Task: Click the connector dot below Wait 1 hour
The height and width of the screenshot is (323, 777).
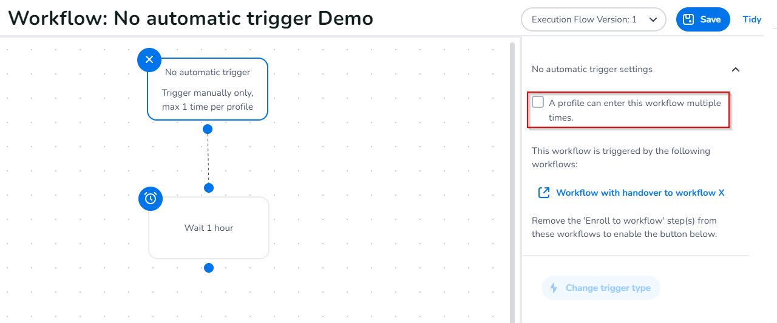Action: (209, 268)
